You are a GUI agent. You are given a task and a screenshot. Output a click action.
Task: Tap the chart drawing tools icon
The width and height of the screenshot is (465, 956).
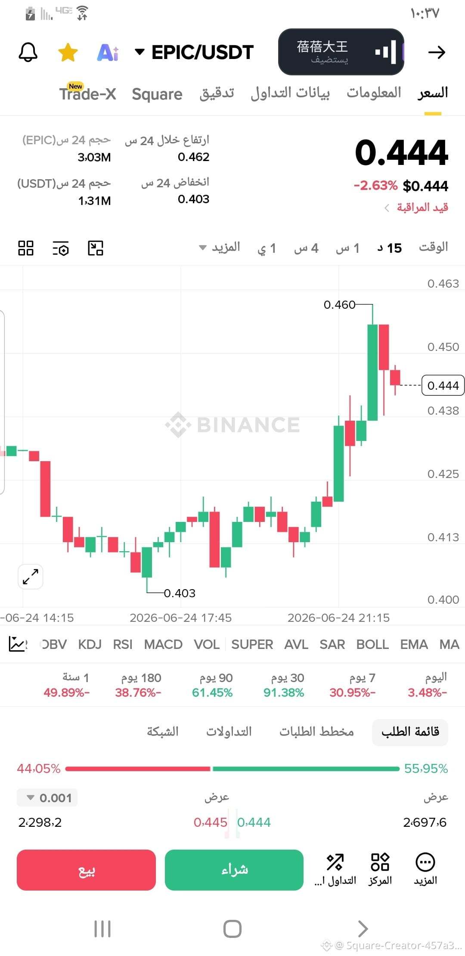[x=96, y=248]
